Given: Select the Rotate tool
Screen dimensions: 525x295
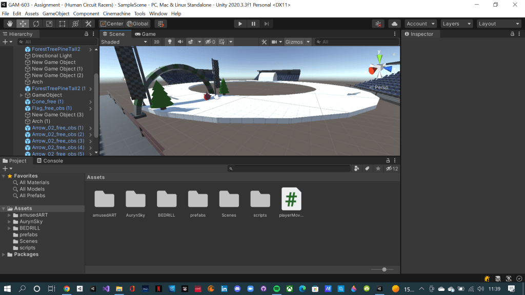Looking at the screenshot, I should [x=36, y=24].
